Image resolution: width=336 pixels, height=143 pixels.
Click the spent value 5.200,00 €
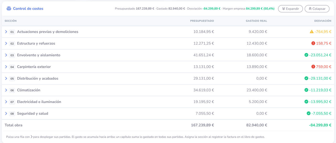(258, 102)
